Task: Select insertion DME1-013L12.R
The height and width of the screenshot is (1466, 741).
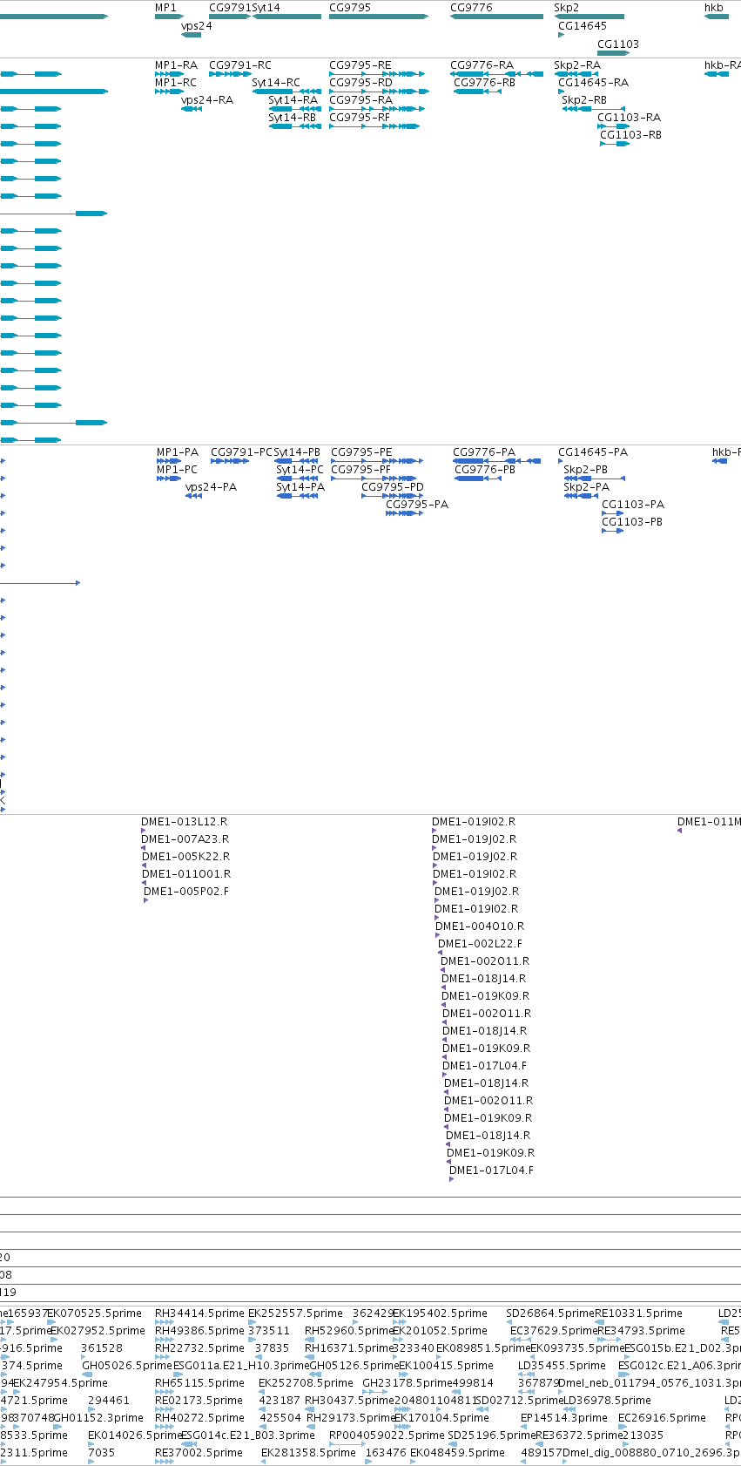Action: 185,822
